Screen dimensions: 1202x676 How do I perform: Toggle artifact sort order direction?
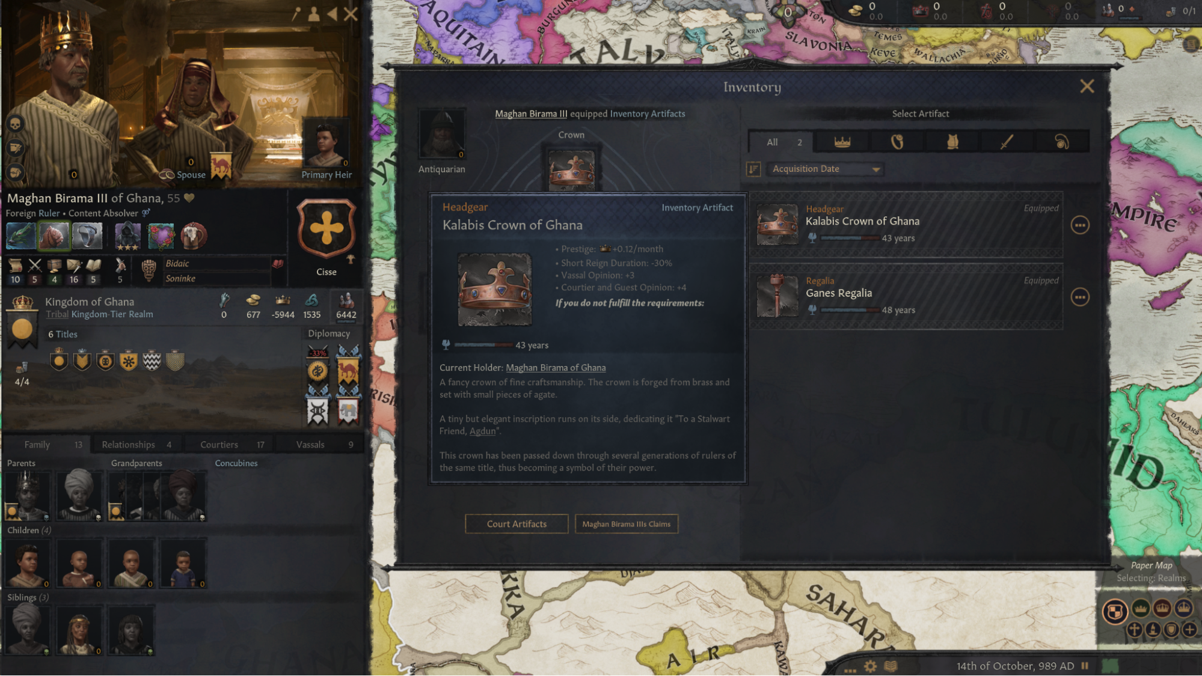(x=753, y=169)
